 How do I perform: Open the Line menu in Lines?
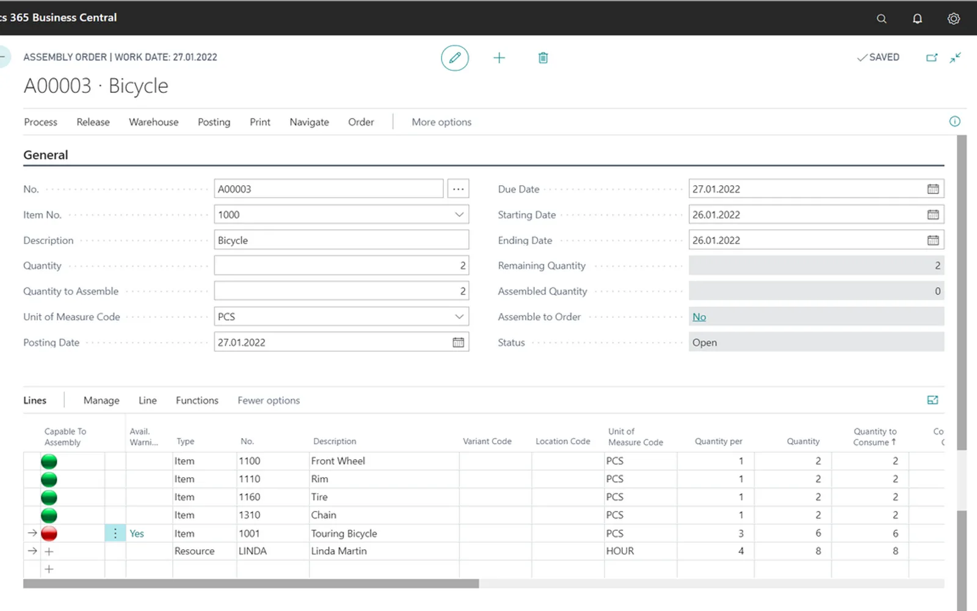[147, 400]
